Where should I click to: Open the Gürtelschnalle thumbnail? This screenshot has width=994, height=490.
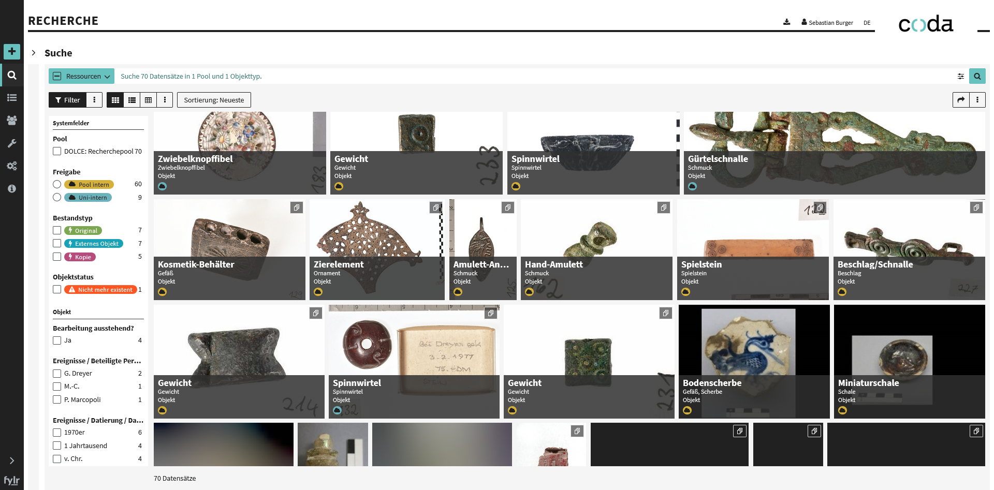point(834,153)
